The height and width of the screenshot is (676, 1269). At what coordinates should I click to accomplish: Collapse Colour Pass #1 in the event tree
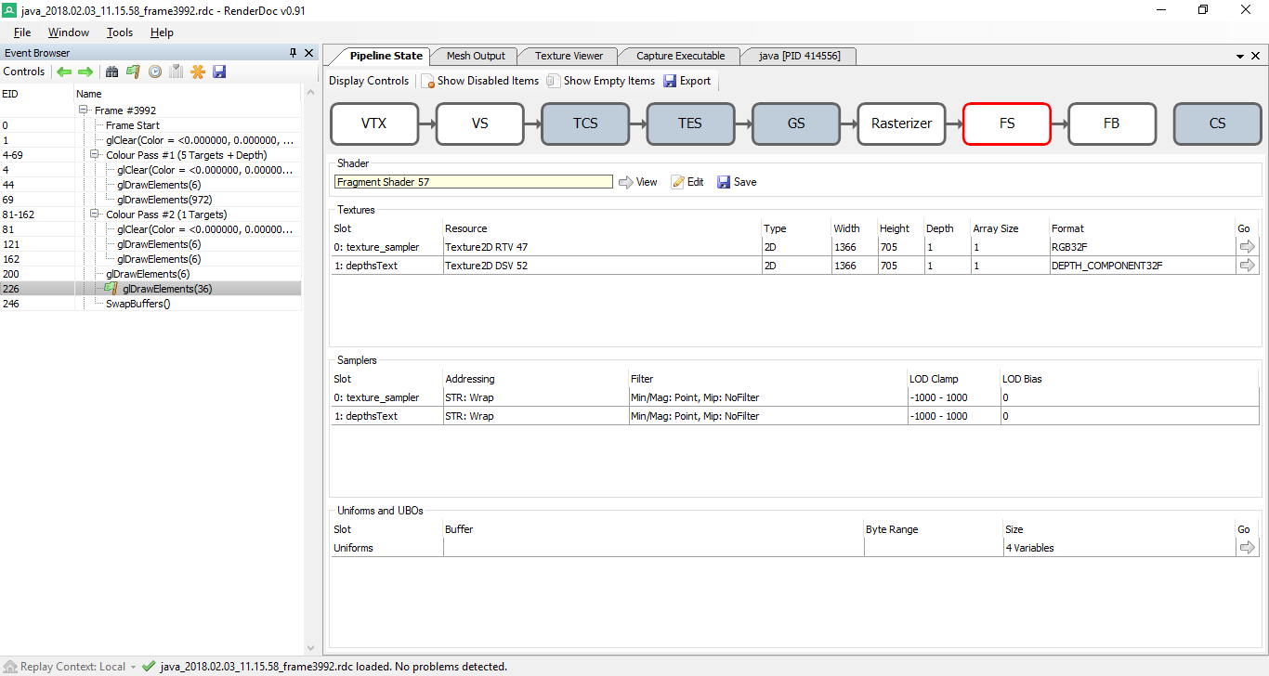click(x=95, y=155)
